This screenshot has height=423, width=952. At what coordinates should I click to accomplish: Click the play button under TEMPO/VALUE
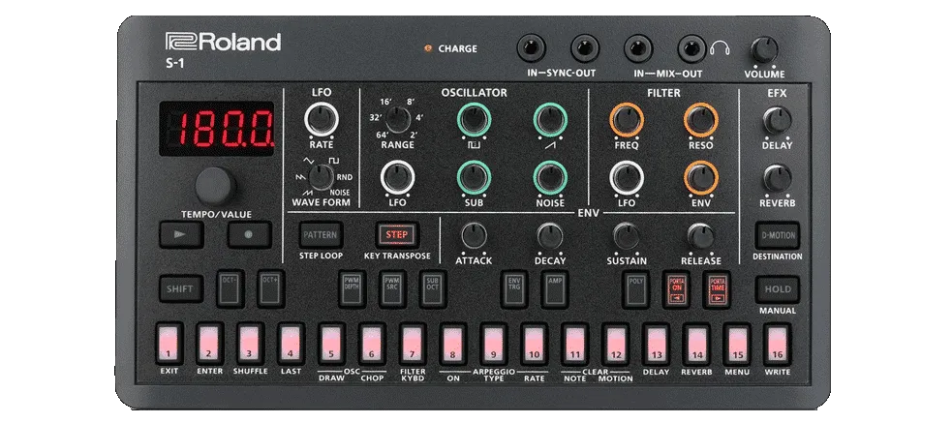[181, 234]
